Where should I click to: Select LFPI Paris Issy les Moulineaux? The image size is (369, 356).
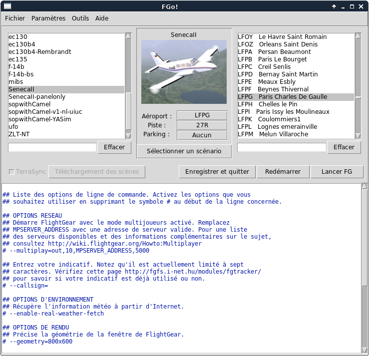(x=296, y=112)
